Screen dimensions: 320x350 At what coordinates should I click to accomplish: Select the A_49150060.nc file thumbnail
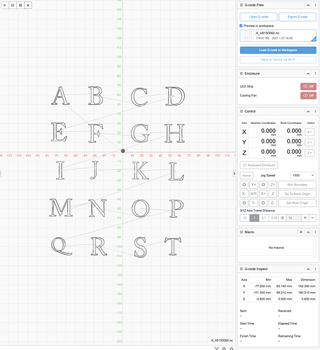tap(248, 36)
